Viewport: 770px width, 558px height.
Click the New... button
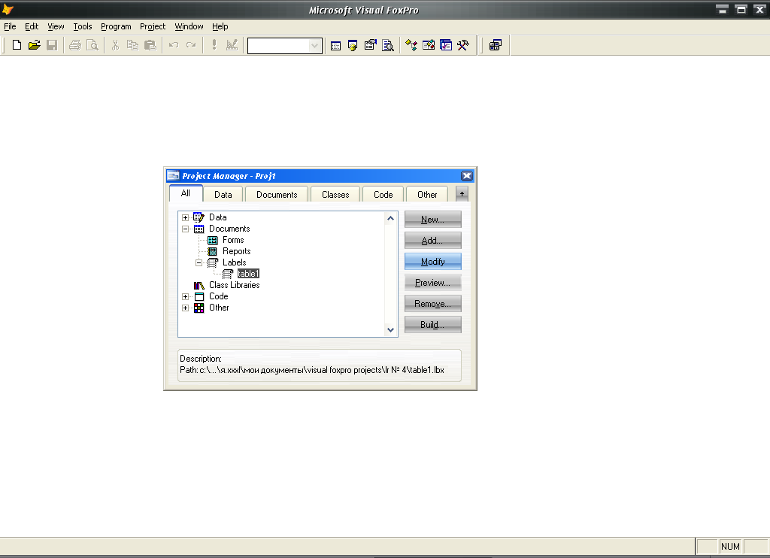pos(432,220)
